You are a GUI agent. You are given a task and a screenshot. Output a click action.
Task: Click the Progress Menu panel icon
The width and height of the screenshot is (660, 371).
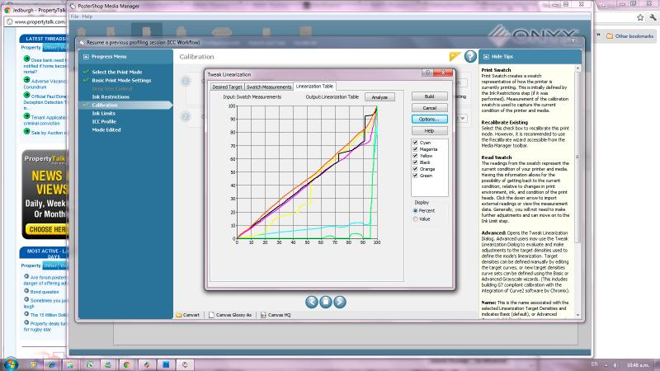click(86, 56)
